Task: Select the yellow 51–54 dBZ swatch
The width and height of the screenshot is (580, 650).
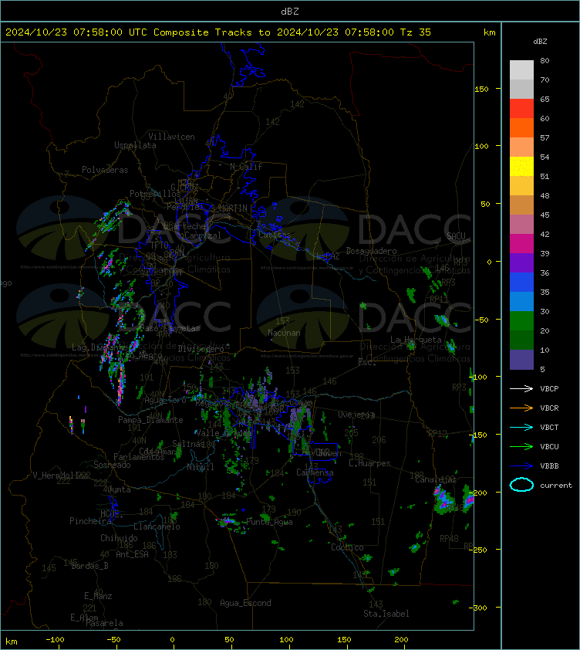Action: pyautogui.click(x=521, y=166)
